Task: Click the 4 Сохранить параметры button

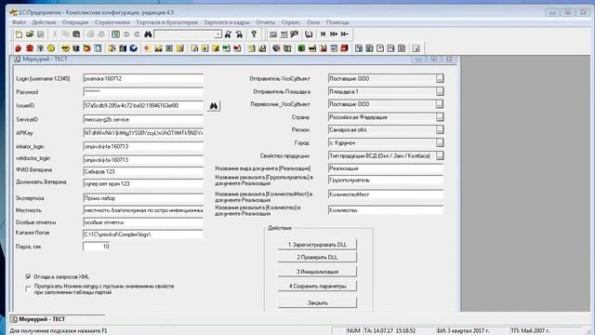Action: [x=317, y=286]
